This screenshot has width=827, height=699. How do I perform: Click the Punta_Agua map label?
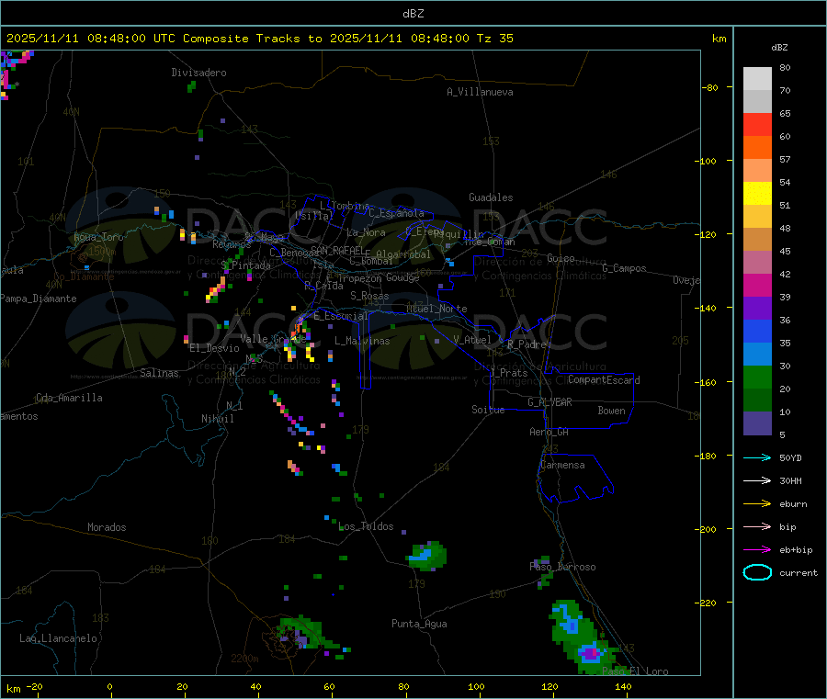[x=419, y=624]
